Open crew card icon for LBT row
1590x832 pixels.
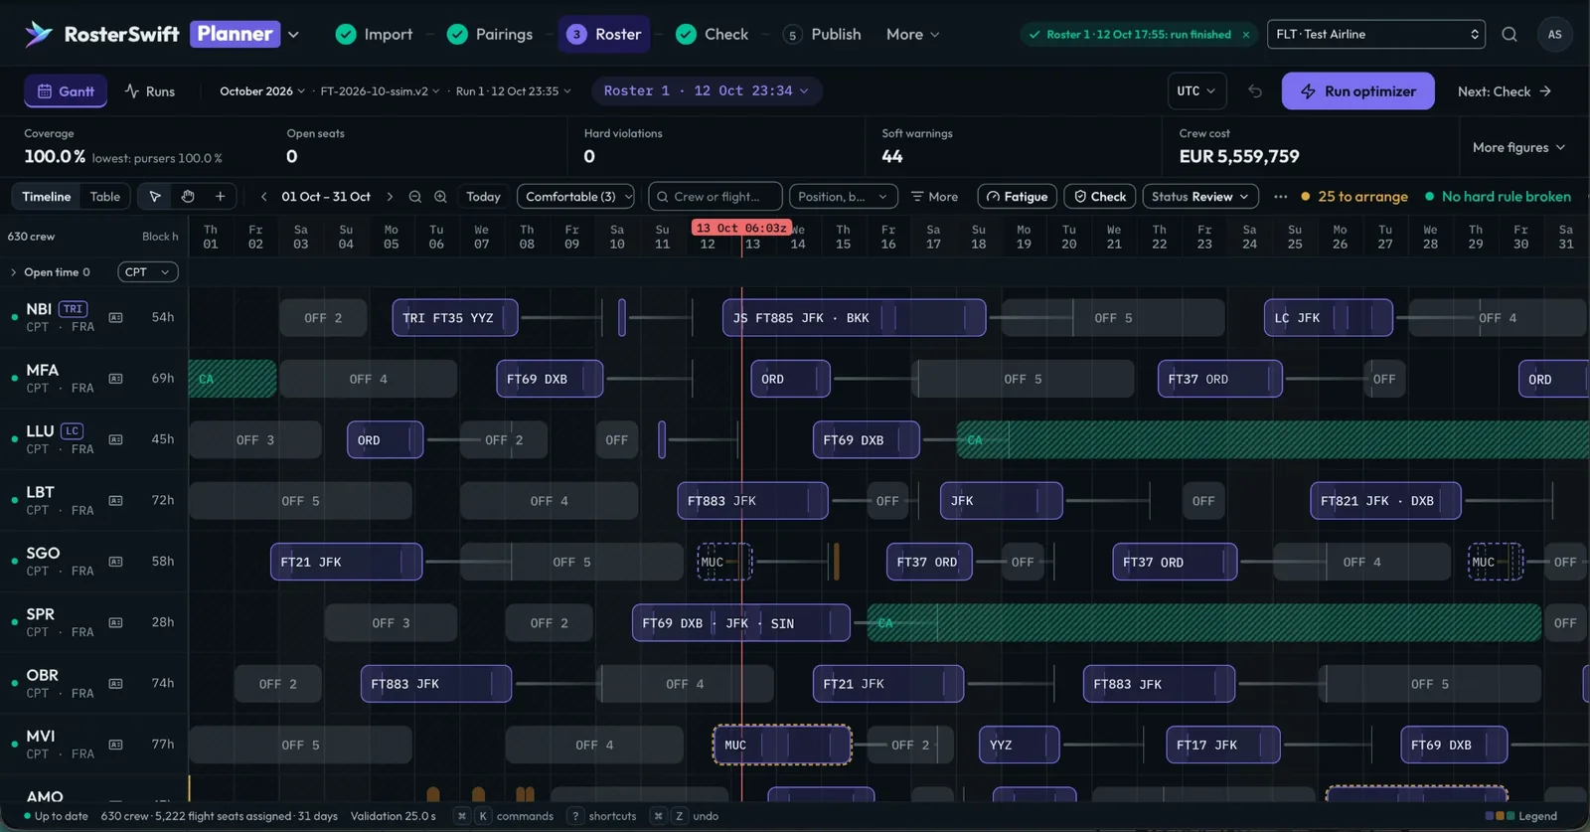coord(116,501)
